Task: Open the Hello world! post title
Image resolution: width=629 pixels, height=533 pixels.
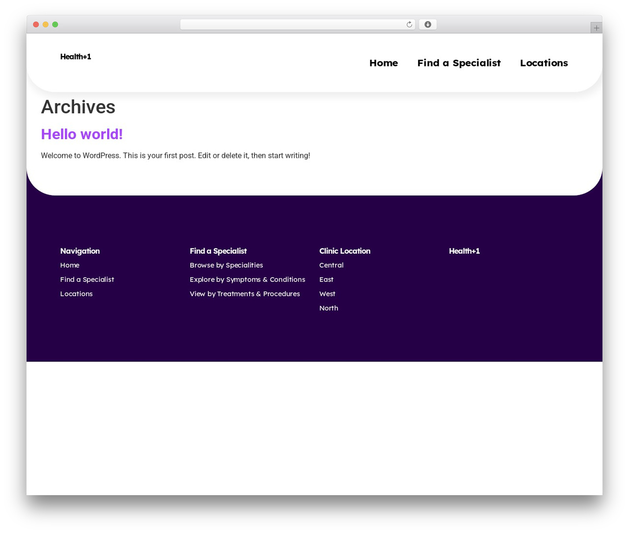Action: (x=82, y=134)
